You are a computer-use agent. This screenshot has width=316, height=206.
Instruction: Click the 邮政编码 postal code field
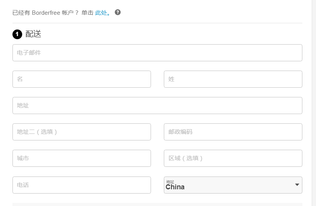[233, 132]
